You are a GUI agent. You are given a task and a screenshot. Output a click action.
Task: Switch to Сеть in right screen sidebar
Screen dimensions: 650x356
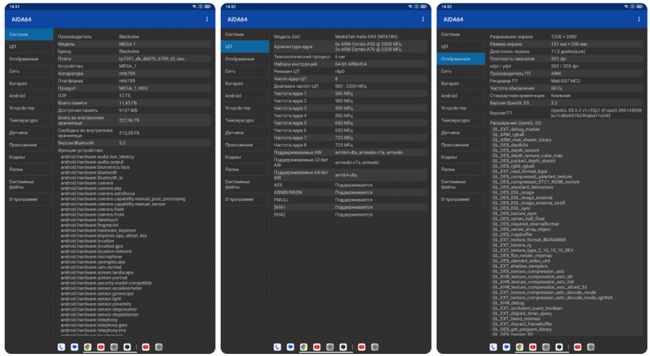[461, 71]
